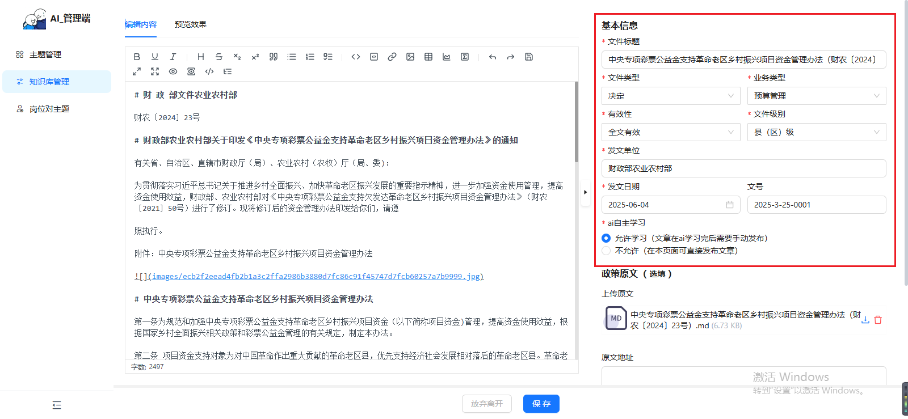Select 允许学习 radio option
908x419 pixels.
click(606, 238)
